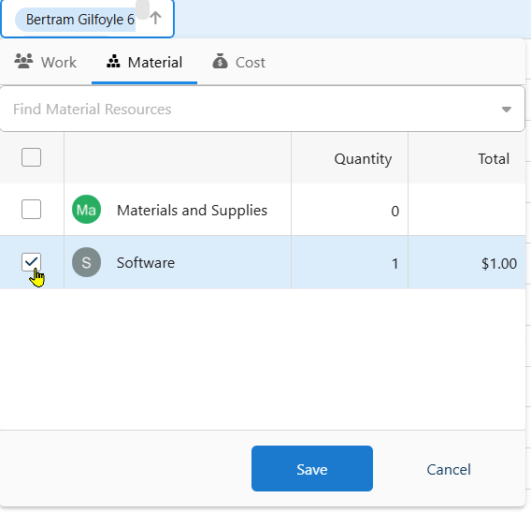Click the up arrow beside Bertram Gilfoyle

[x=155, y=18]
